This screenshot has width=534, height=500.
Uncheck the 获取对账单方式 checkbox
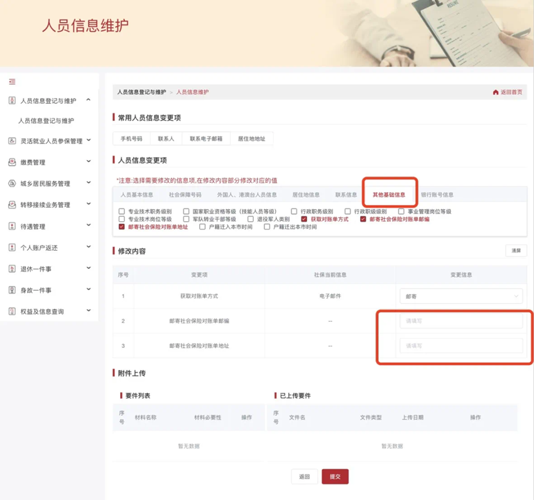point(304,219)
